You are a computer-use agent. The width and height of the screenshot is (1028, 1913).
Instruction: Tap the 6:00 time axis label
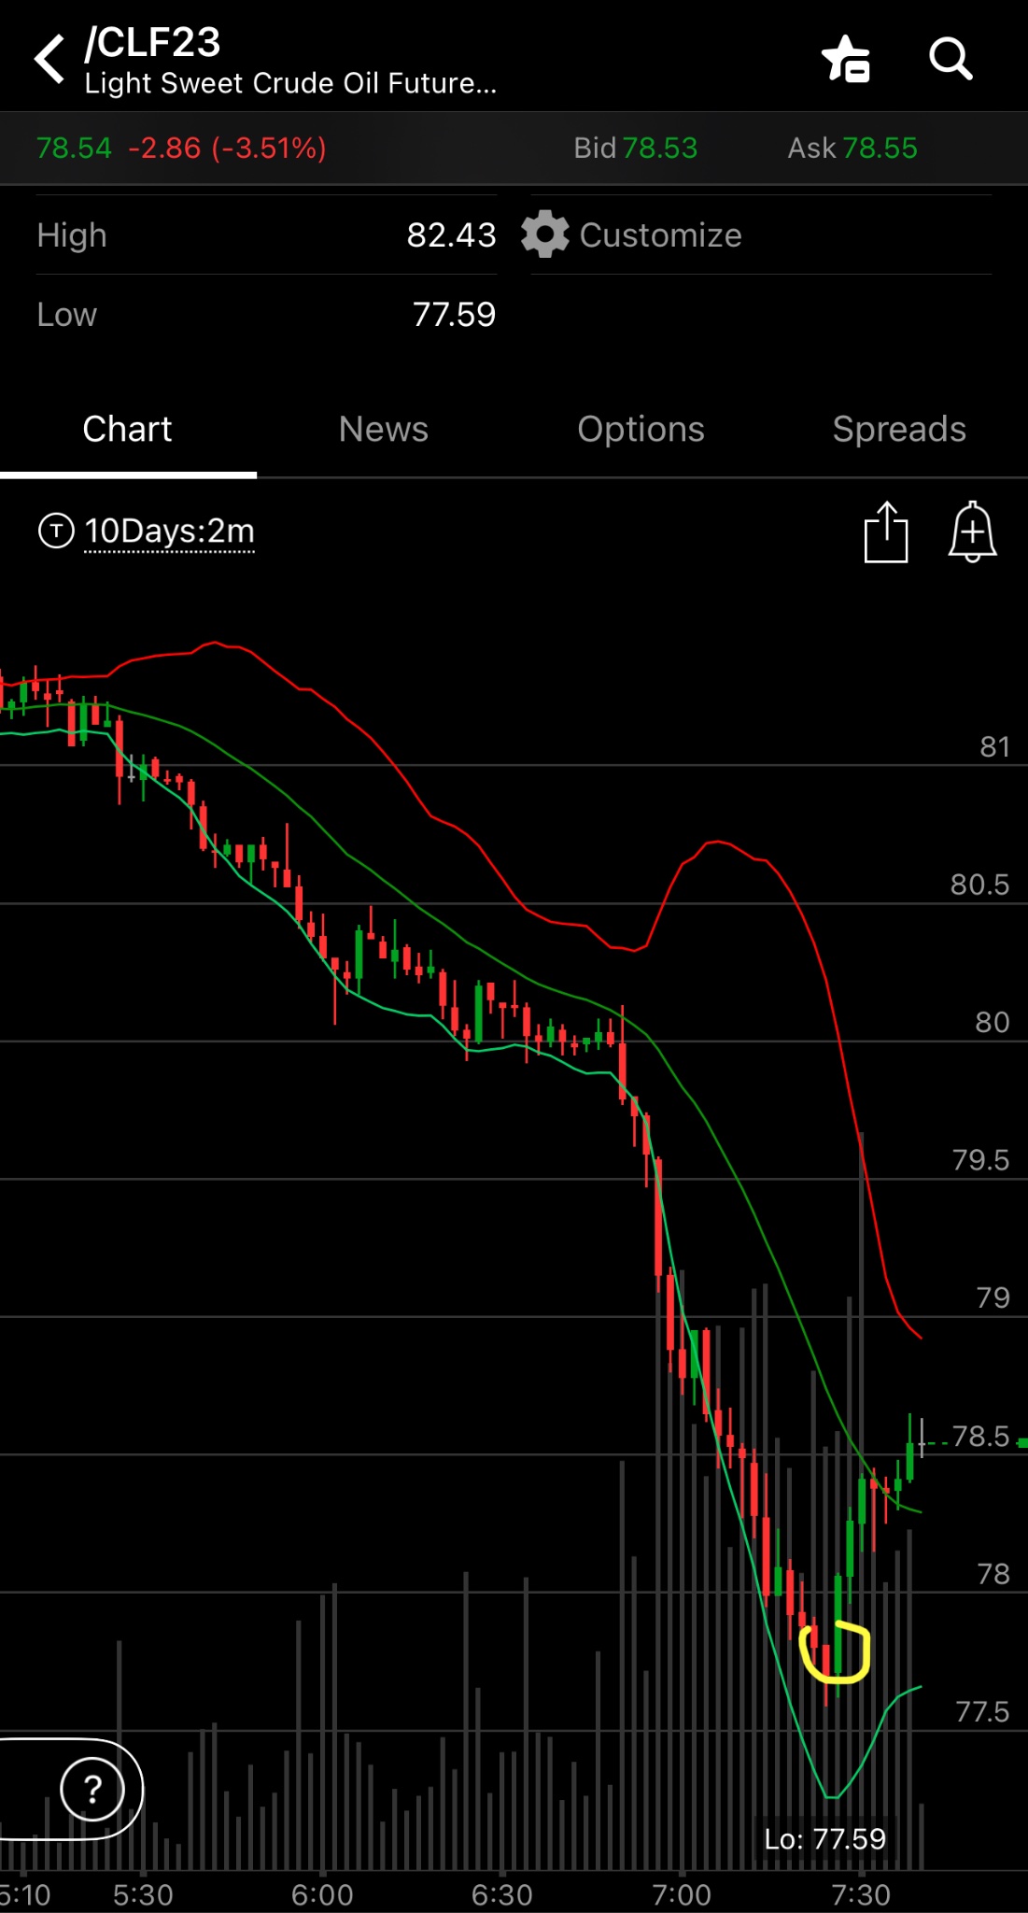pos(322,1894)
